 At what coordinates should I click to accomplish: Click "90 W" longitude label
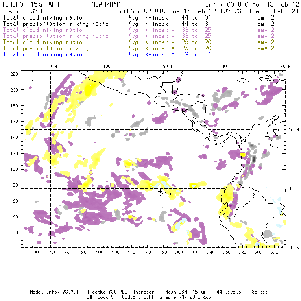pos(168,66)
